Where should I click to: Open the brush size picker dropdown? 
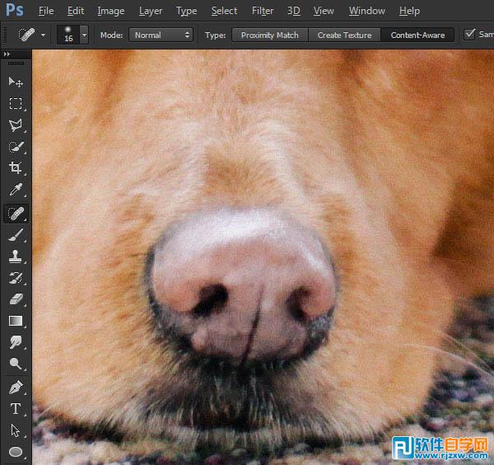[x=84, y=35]
